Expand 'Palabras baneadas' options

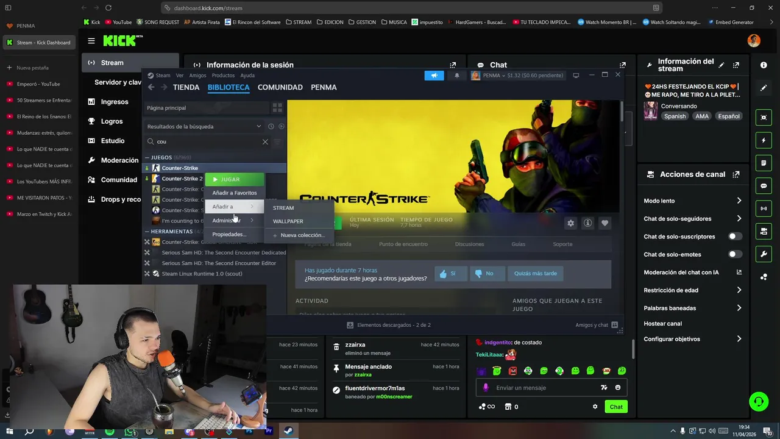coord(739,308)
